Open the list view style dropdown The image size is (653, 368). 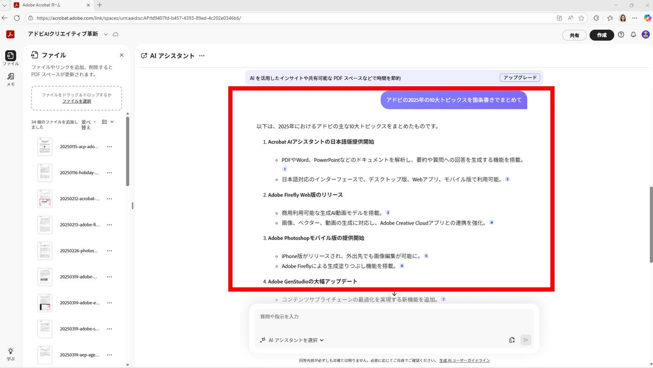[x=108, y=122]
